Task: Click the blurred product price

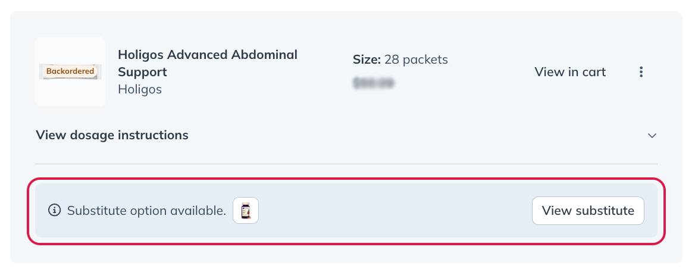Action: point(373,83)
